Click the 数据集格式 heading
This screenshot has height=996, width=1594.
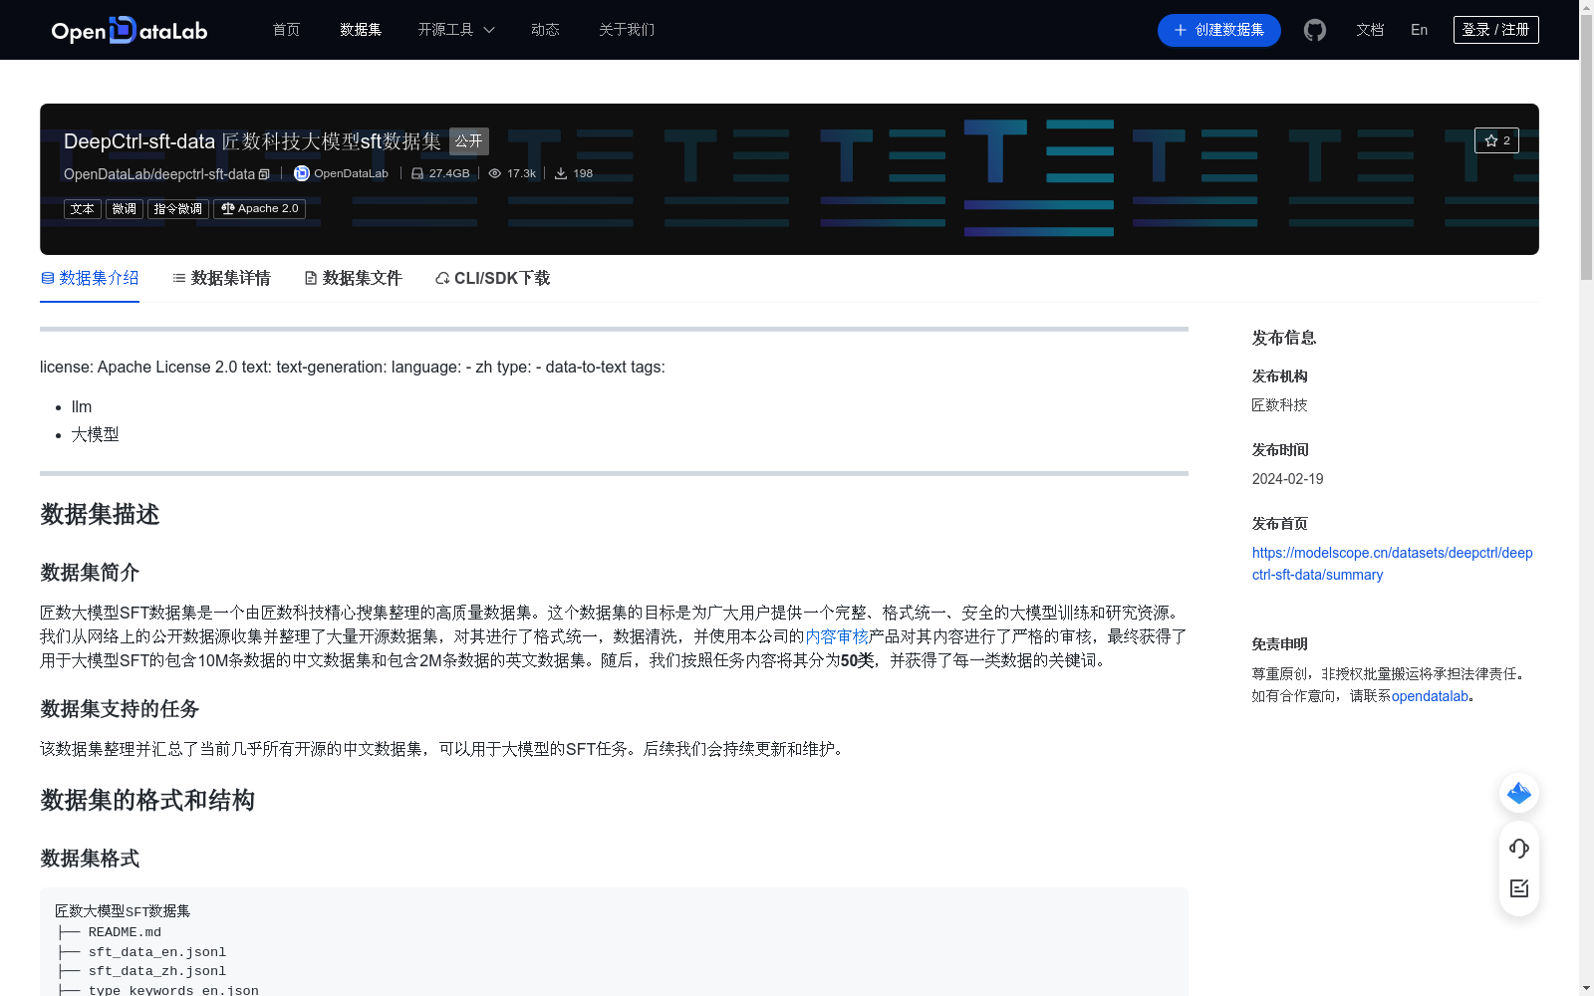pyautogui.click(x=90, y=859)
